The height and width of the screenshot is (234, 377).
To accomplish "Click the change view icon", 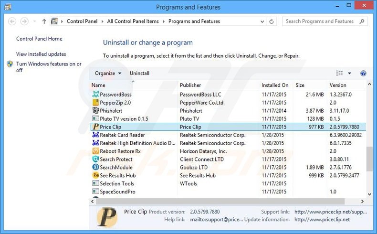I will 339,73.
